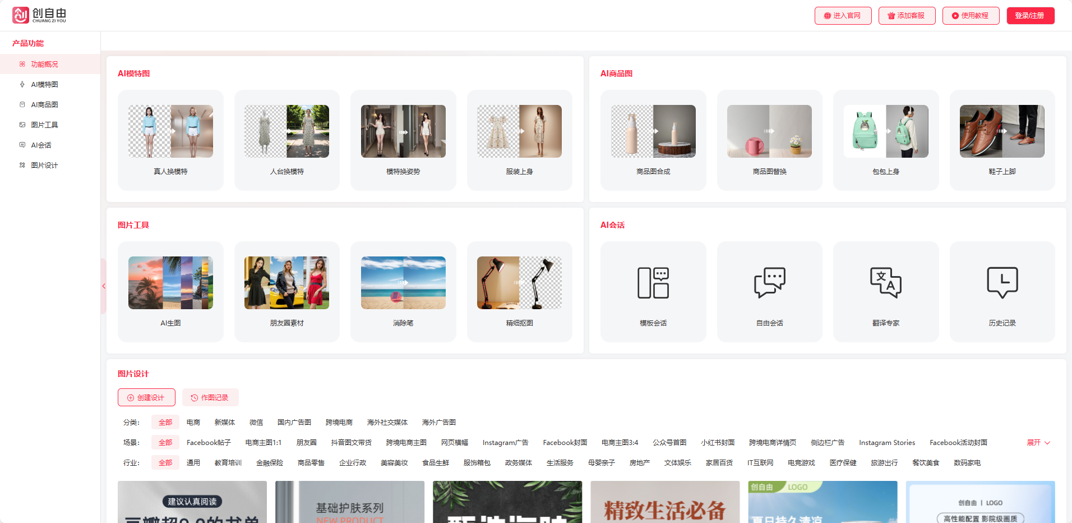Open the 模板会话 chat template icon
Screen dimensions: 1072x523
click(x=653, y=283)
